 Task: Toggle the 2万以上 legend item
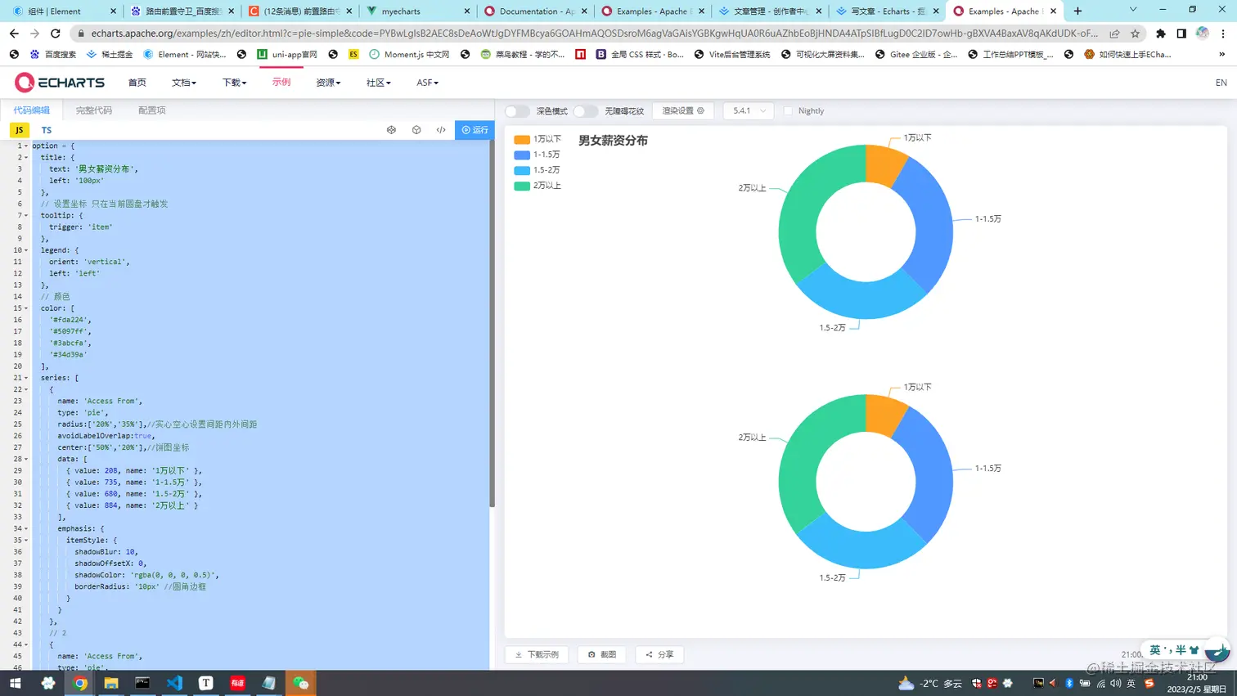click(x=538, y=186)
